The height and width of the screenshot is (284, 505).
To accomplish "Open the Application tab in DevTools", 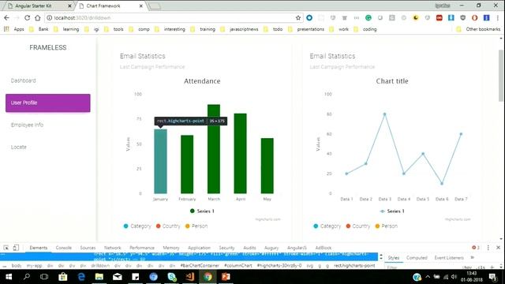I will point(199,248).
